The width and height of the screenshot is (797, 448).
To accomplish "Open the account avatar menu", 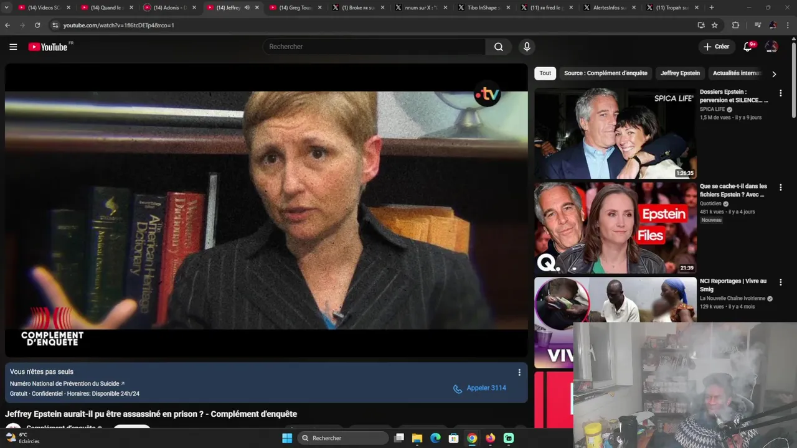I will (771, 47).
